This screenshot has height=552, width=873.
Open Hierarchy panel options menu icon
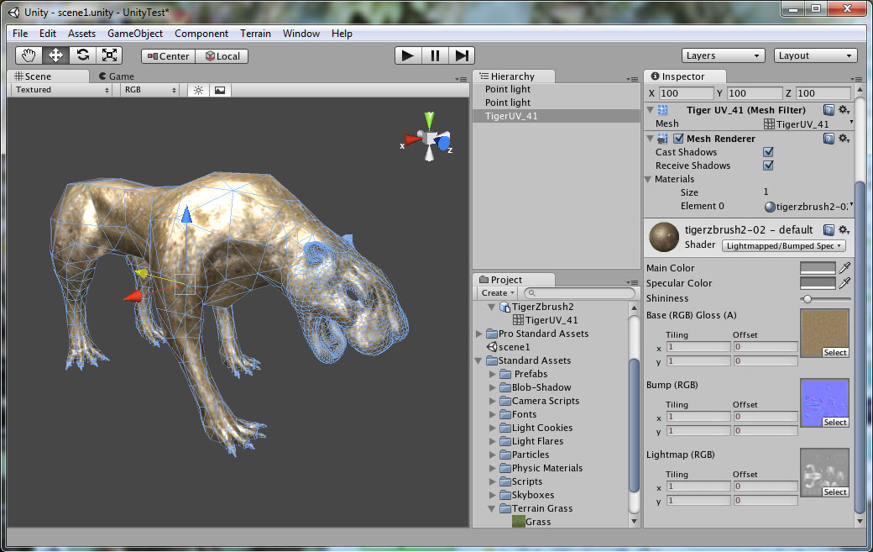(632, 79)
